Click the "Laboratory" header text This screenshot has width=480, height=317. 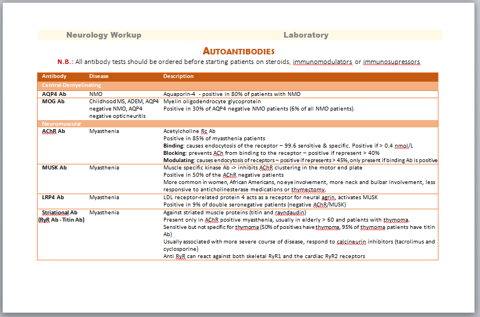(x=305, y=35)
